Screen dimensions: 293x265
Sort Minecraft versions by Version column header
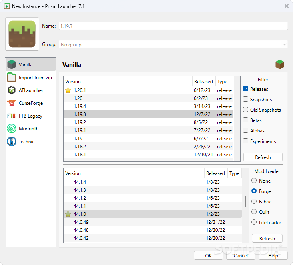(128, 82)
